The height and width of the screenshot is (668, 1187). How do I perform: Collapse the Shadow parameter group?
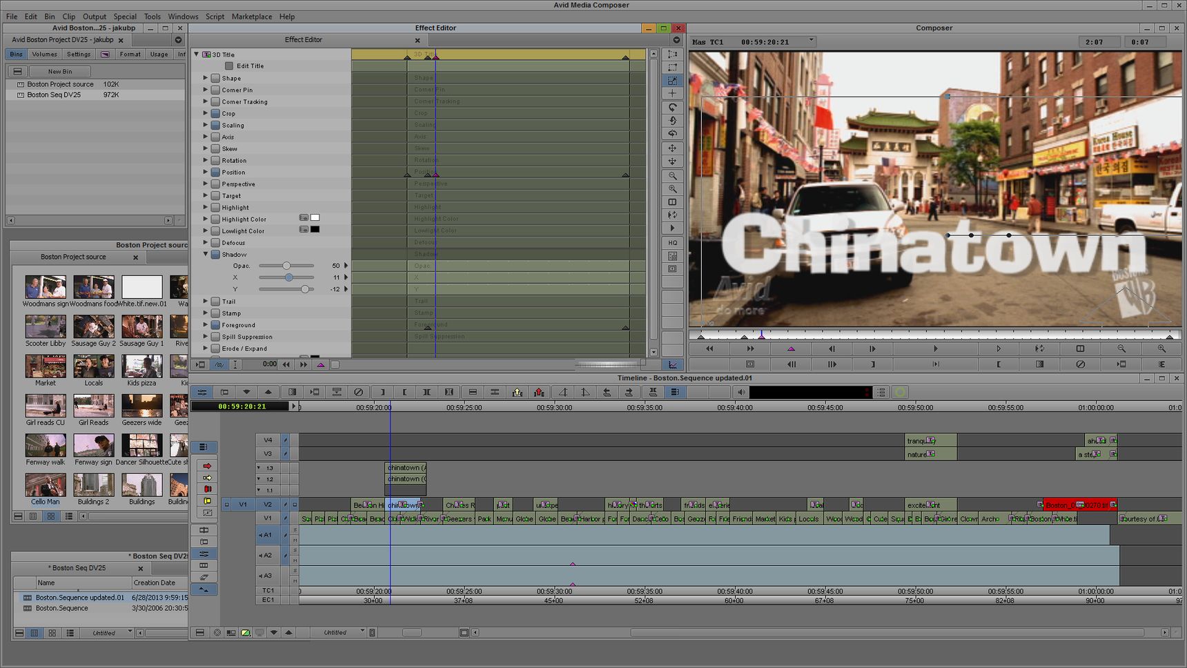point(205,254)
